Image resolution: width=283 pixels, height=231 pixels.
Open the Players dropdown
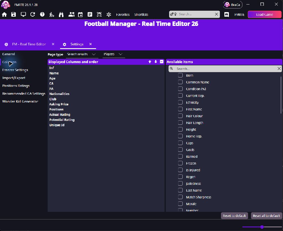[114, 54]
